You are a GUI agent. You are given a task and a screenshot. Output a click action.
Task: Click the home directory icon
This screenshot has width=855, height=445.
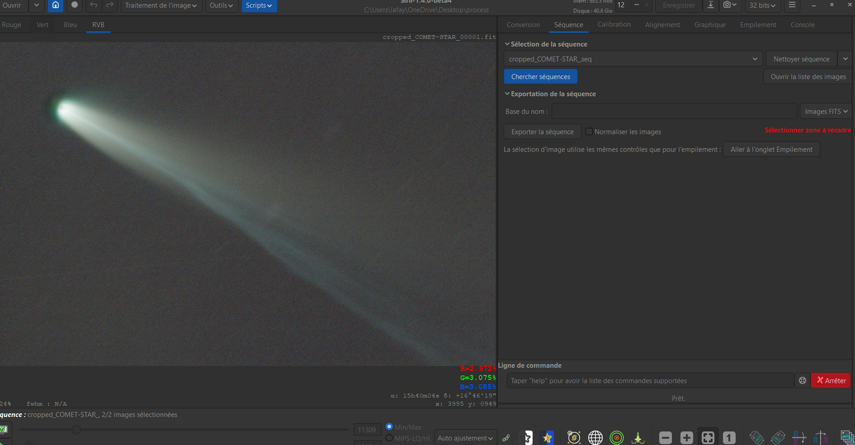[55, 5]
